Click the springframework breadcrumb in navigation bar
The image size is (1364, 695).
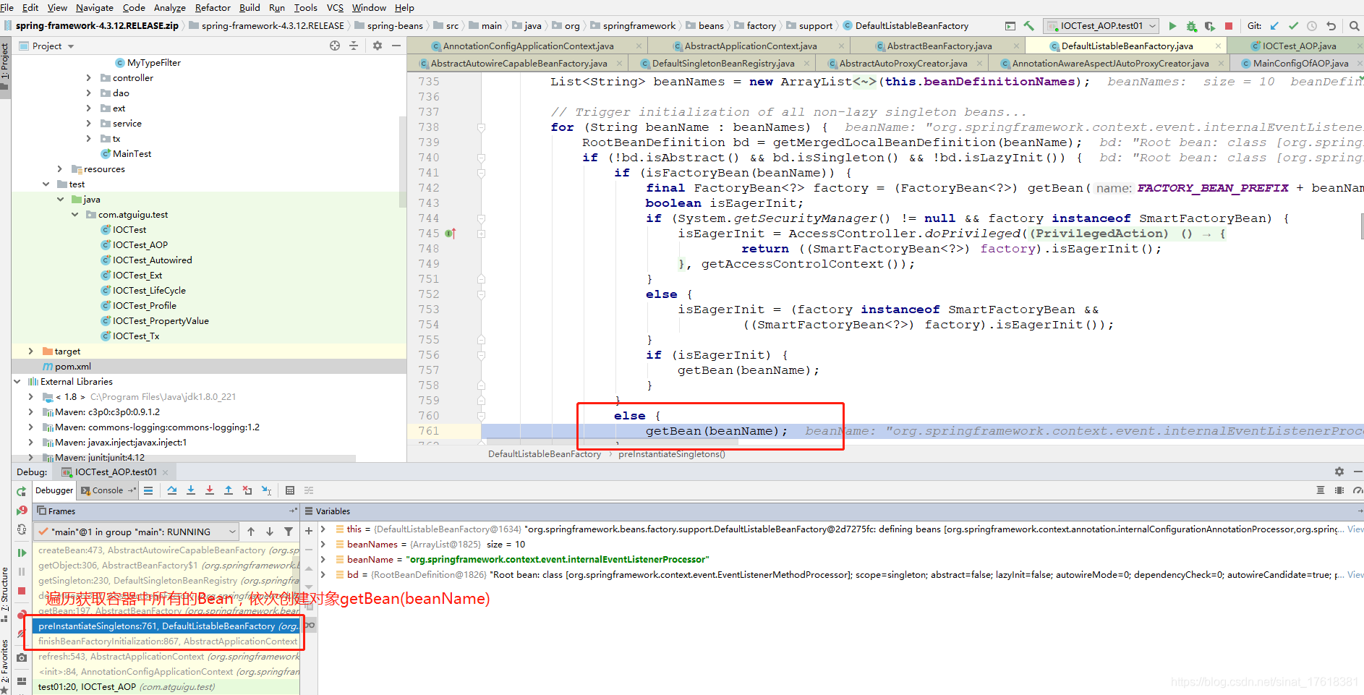click(x=639, y=26)
